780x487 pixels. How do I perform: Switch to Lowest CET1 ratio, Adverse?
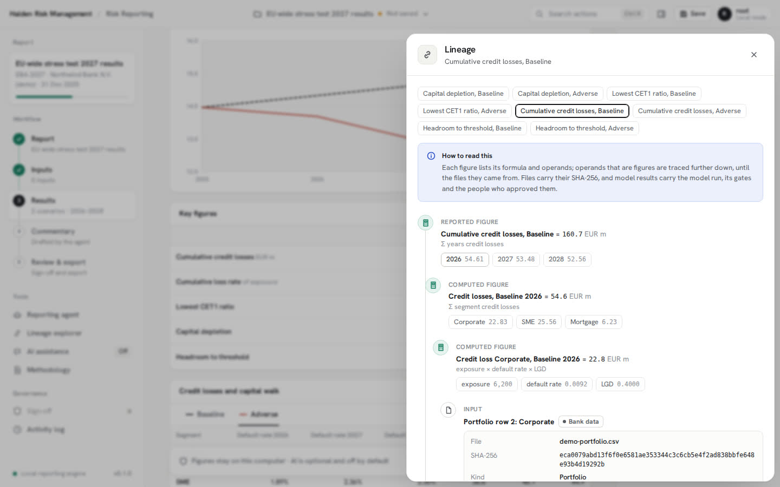(465, 111)
